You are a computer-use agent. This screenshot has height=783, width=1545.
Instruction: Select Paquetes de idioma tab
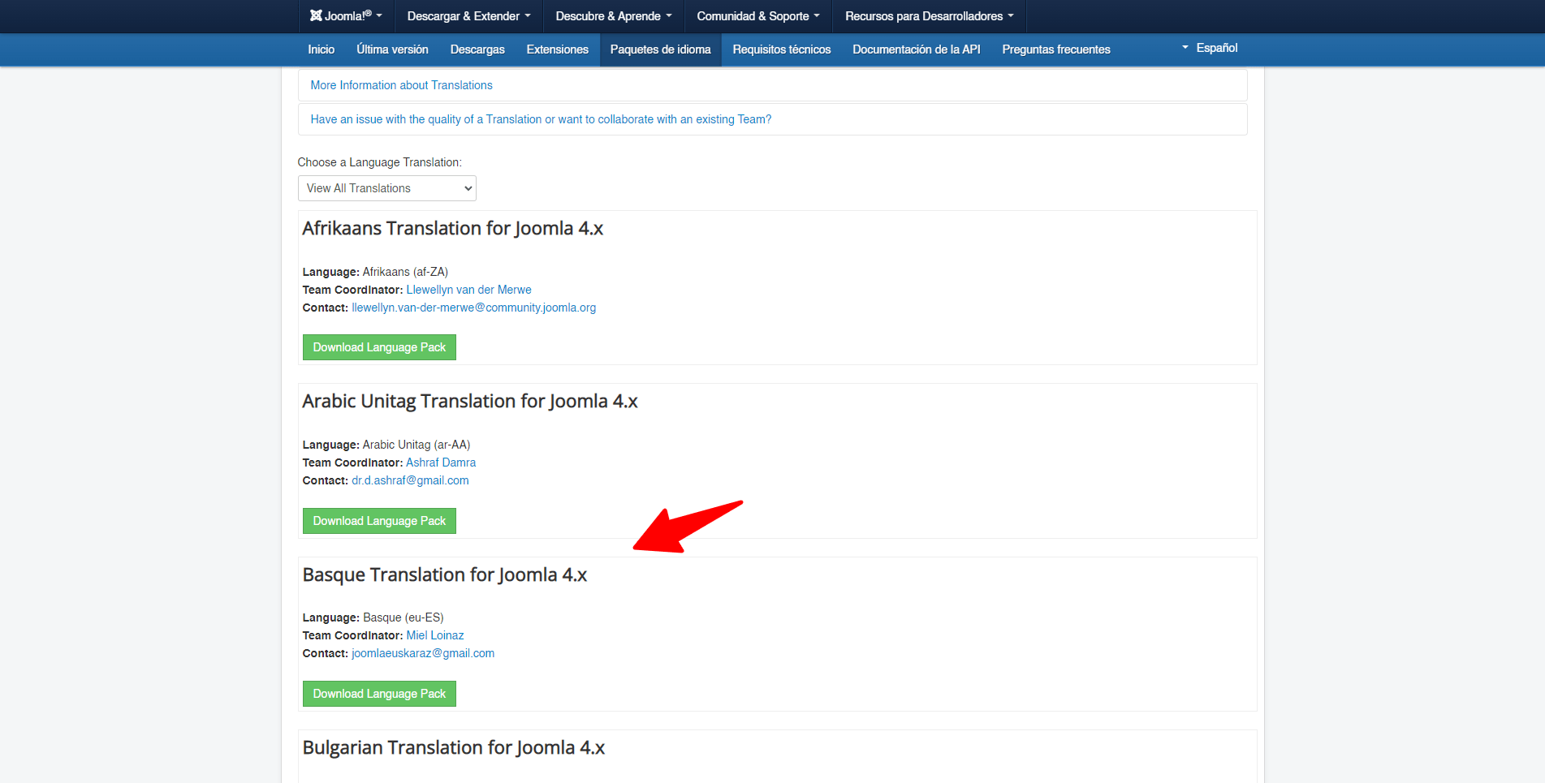tap(661, 49)
